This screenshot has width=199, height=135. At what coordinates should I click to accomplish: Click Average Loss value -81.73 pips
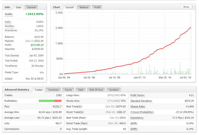coord(43,118)
